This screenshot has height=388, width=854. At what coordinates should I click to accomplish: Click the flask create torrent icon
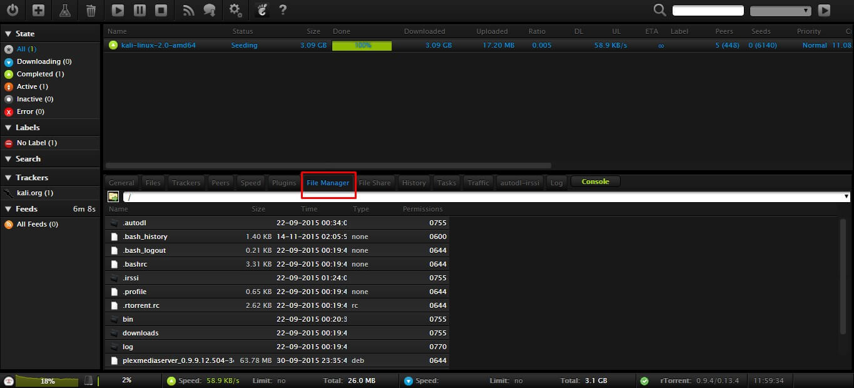click(64, 10)
